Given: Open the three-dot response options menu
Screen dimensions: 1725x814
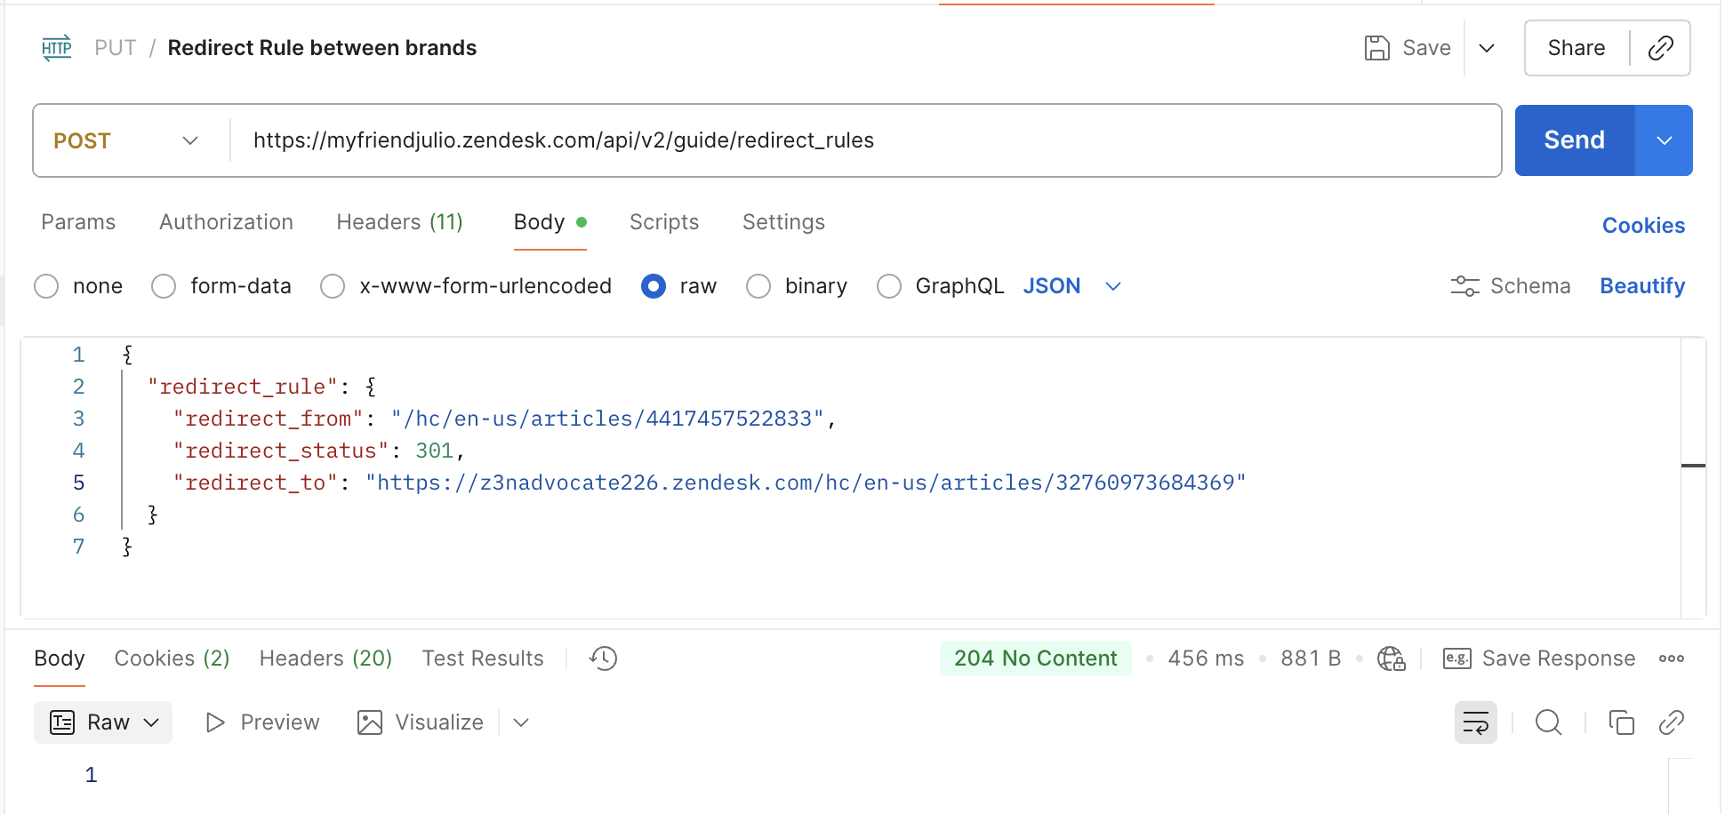Looking at the screenshot, I should pyautogui.click(x=1672, y=658).
